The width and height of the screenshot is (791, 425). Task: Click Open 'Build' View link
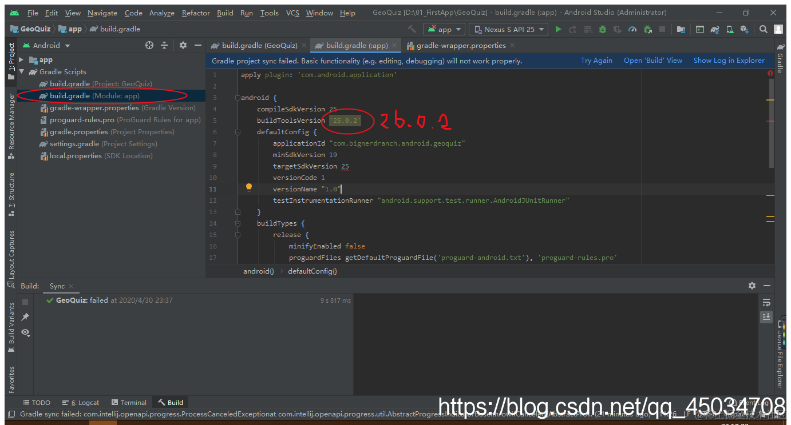click(x=653, y=61)
